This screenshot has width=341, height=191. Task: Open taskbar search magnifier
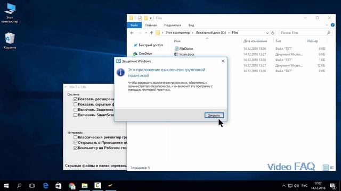pyautogui.click(x=19, y=186)
